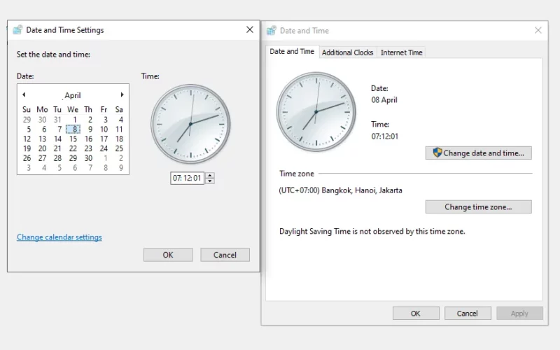Click the Daylight Saving Time notice text
Screen dimensions: 560x350
pos(372,232)
